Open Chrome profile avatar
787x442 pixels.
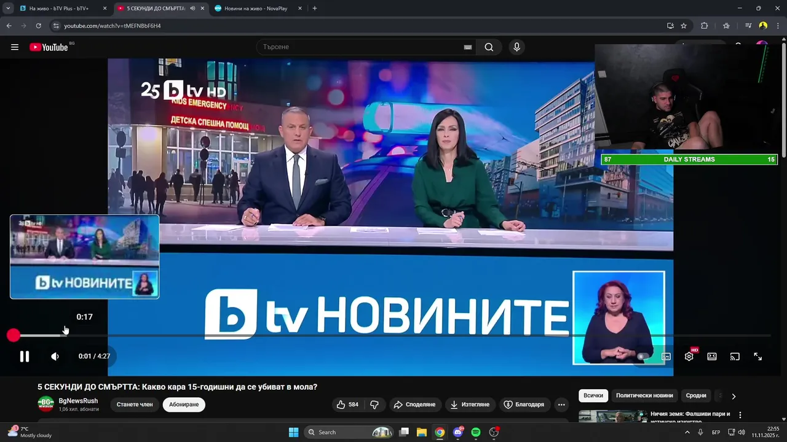tap(763, 26)
